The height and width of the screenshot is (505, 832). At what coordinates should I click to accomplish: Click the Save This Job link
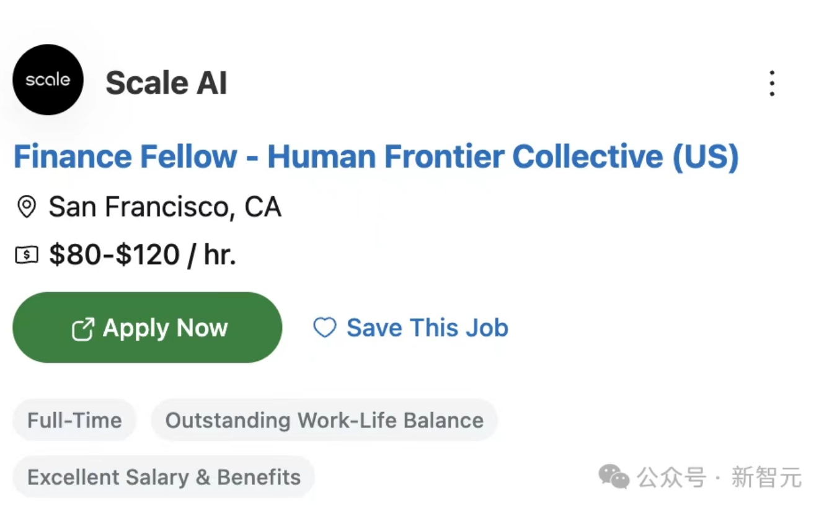point(427,328)
